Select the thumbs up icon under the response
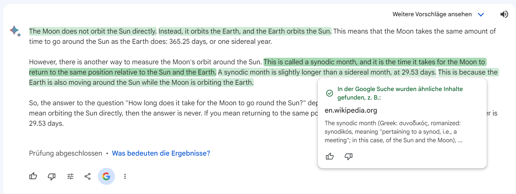516x194 pixels. (x=33, y=176)
